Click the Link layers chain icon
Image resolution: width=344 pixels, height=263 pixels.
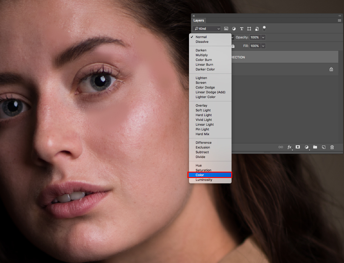tap(280, 147)
